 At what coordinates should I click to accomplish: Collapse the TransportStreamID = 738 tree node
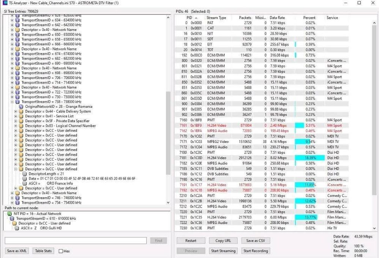click(x=12, y=102)
